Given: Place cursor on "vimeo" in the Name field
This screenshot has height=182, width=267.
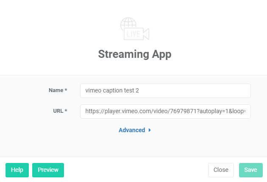Looking at the screenshot, I should click(94, 90).
